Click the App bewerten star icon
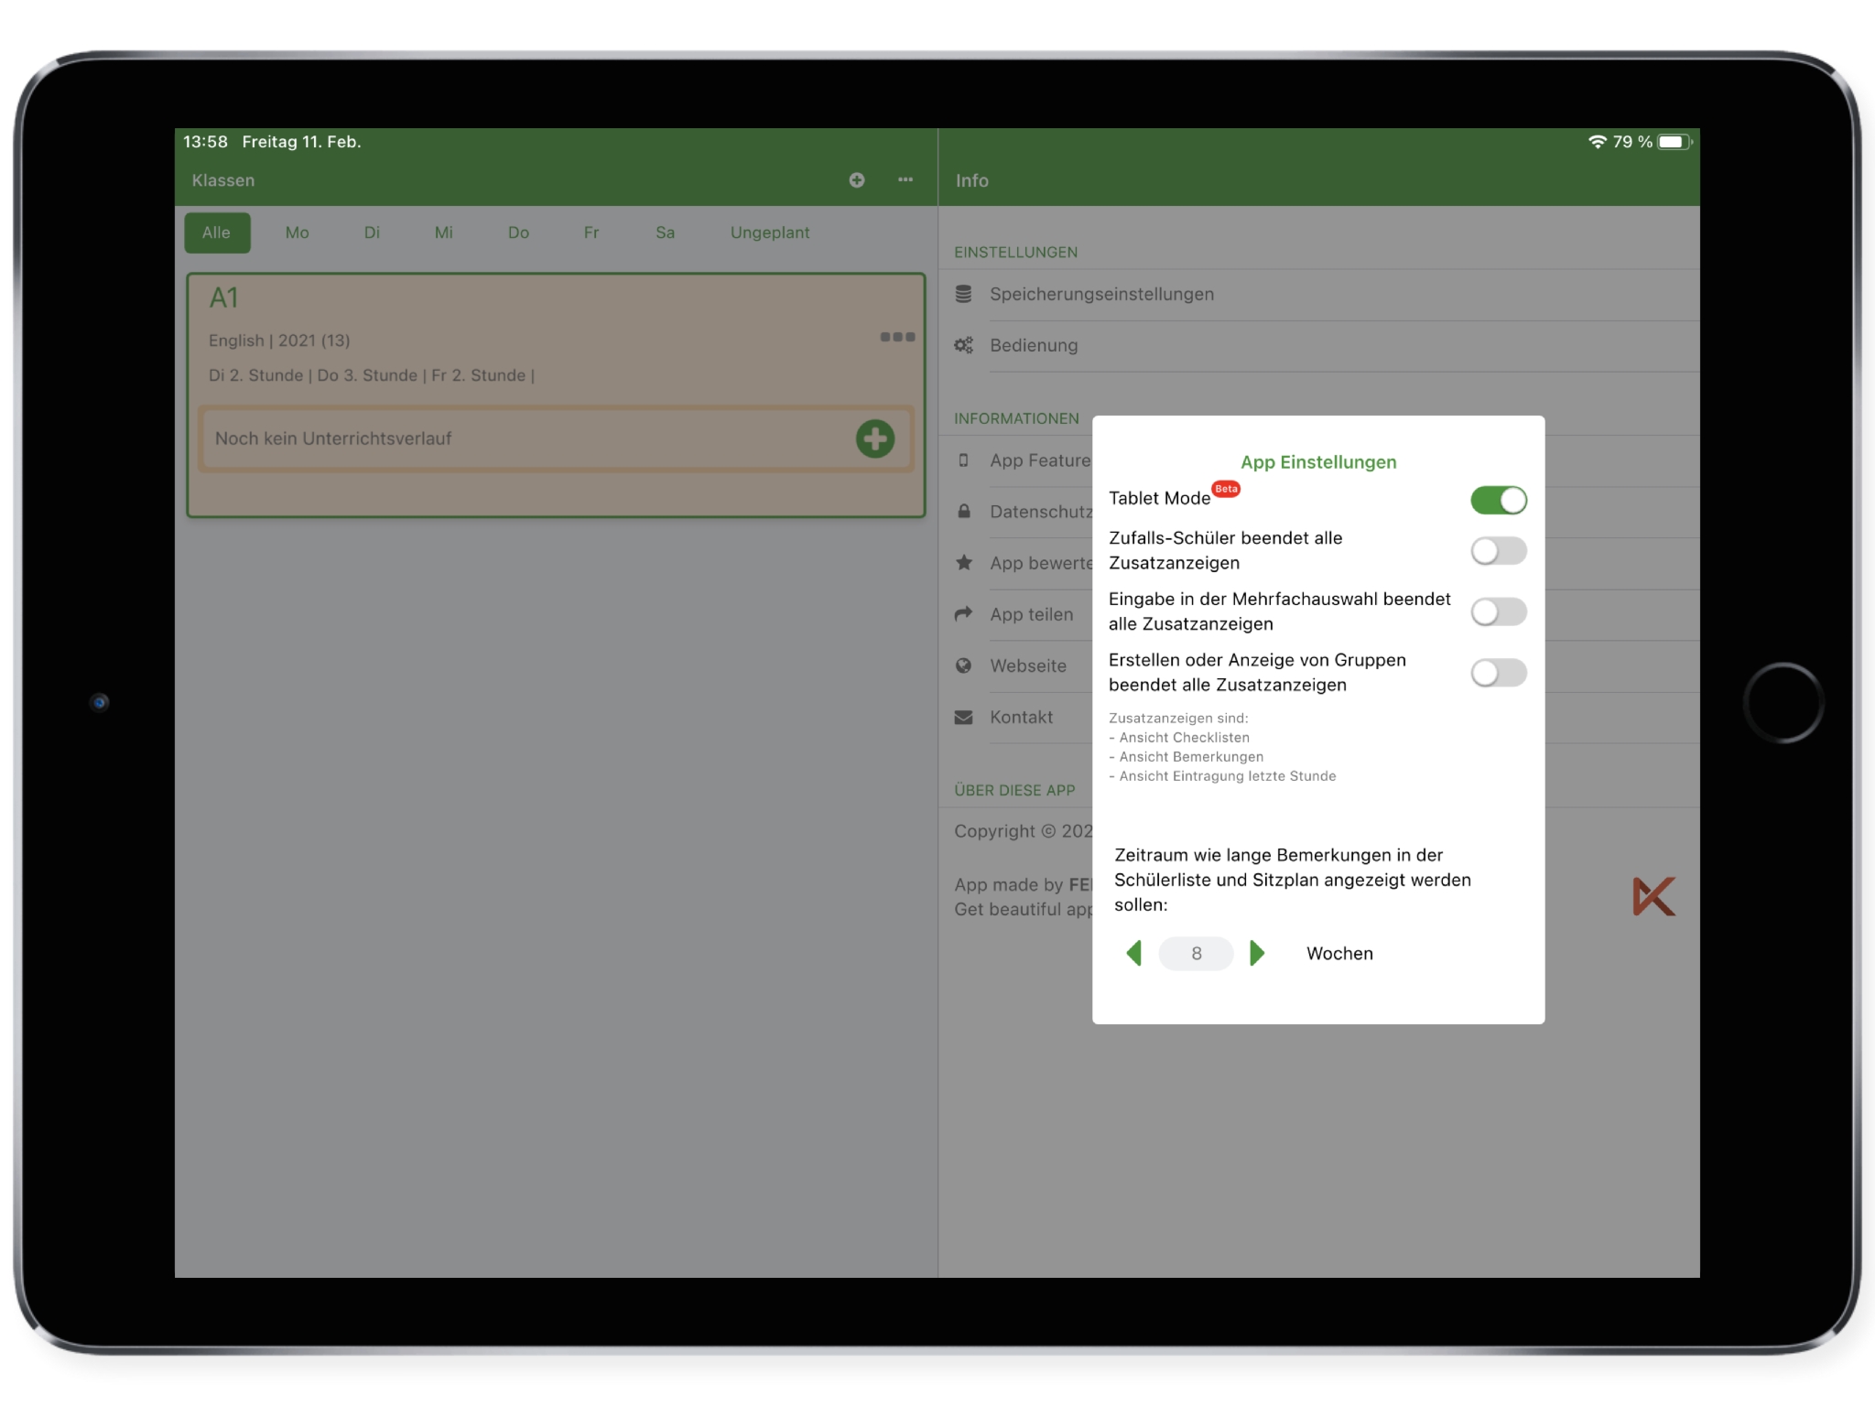The height and width of the screenshot is (1406, 1875). pos(963,563)
